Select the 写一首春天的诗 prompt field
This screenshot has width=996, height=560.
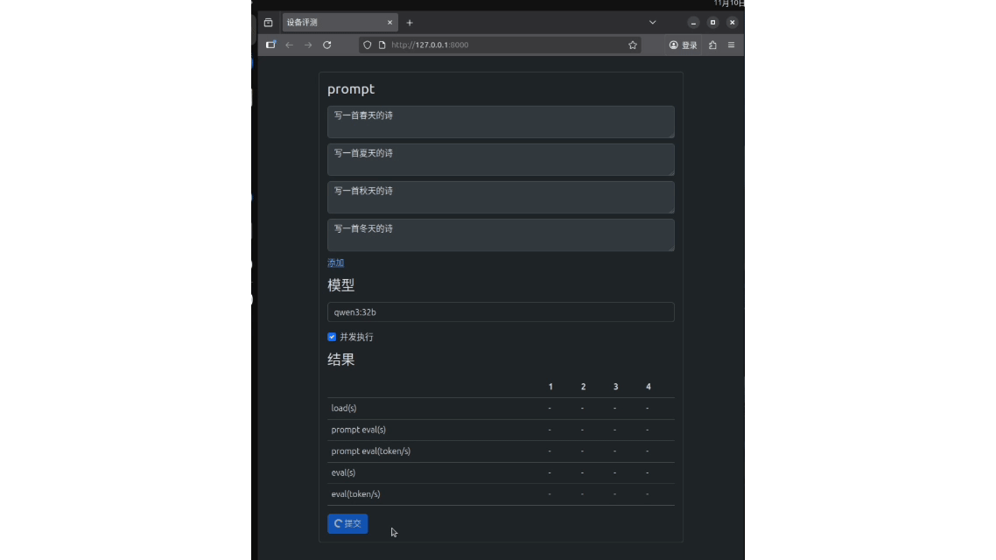[x=500, y=122]
